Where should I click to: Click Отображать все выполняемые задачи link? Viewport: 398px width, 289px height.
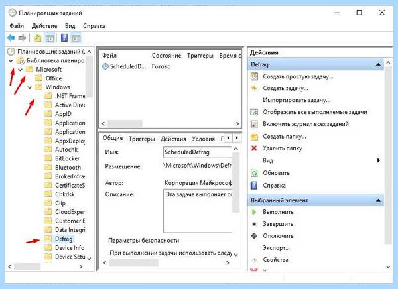click(315, 112)
